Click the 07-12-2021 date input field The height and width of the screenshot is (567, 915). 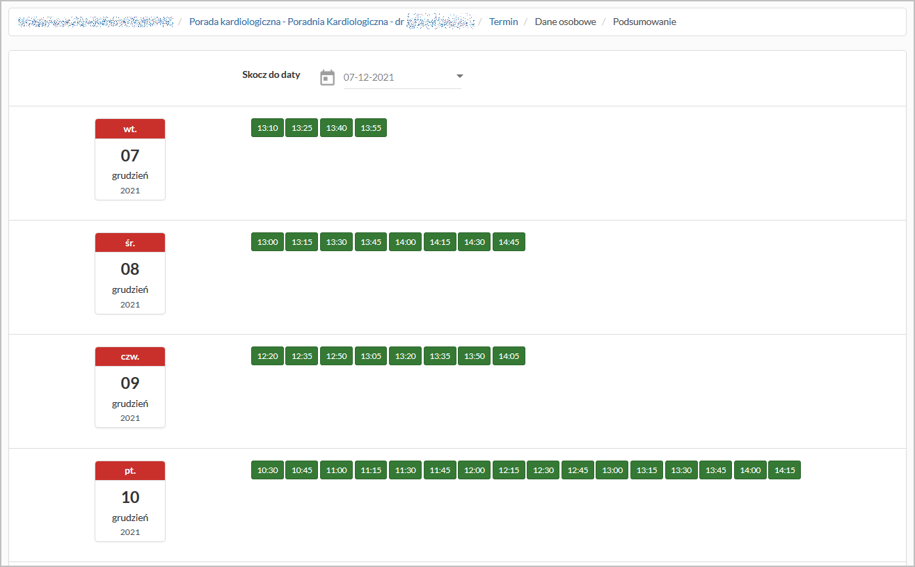pyautogui.click(x=397, y=77)
